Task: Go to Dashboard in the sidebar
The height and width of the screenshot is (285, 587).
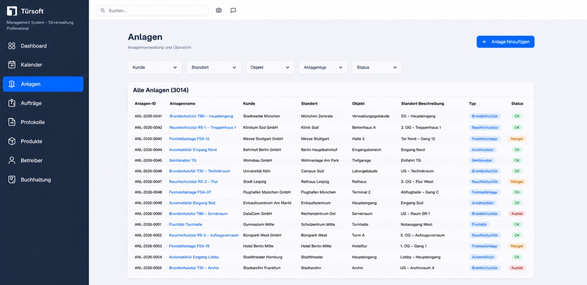Action: click(43, 46)
